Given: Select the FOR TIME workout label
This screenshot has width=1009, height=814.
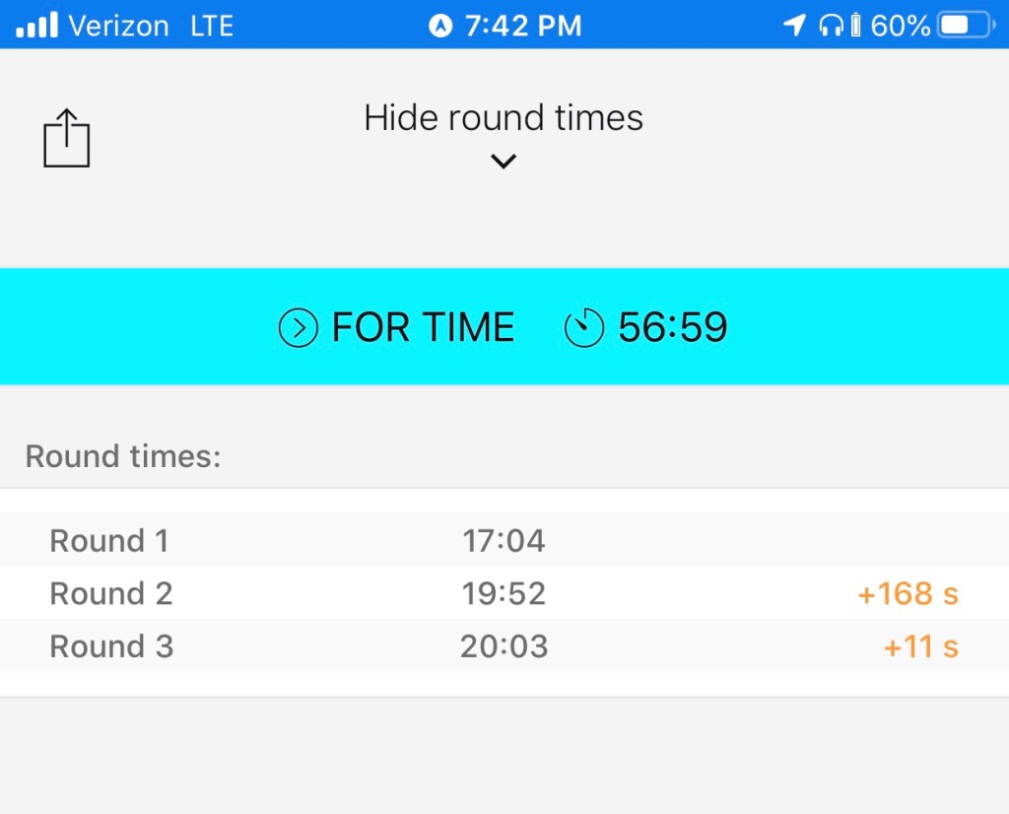Looking at the screenshot, I should click(x=424, y=328).
